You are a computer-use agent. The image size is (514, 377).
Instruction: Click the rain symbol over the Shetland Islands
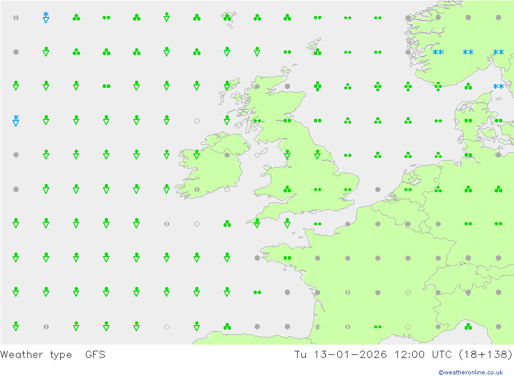pyautogui.click(x=318, y=52)
